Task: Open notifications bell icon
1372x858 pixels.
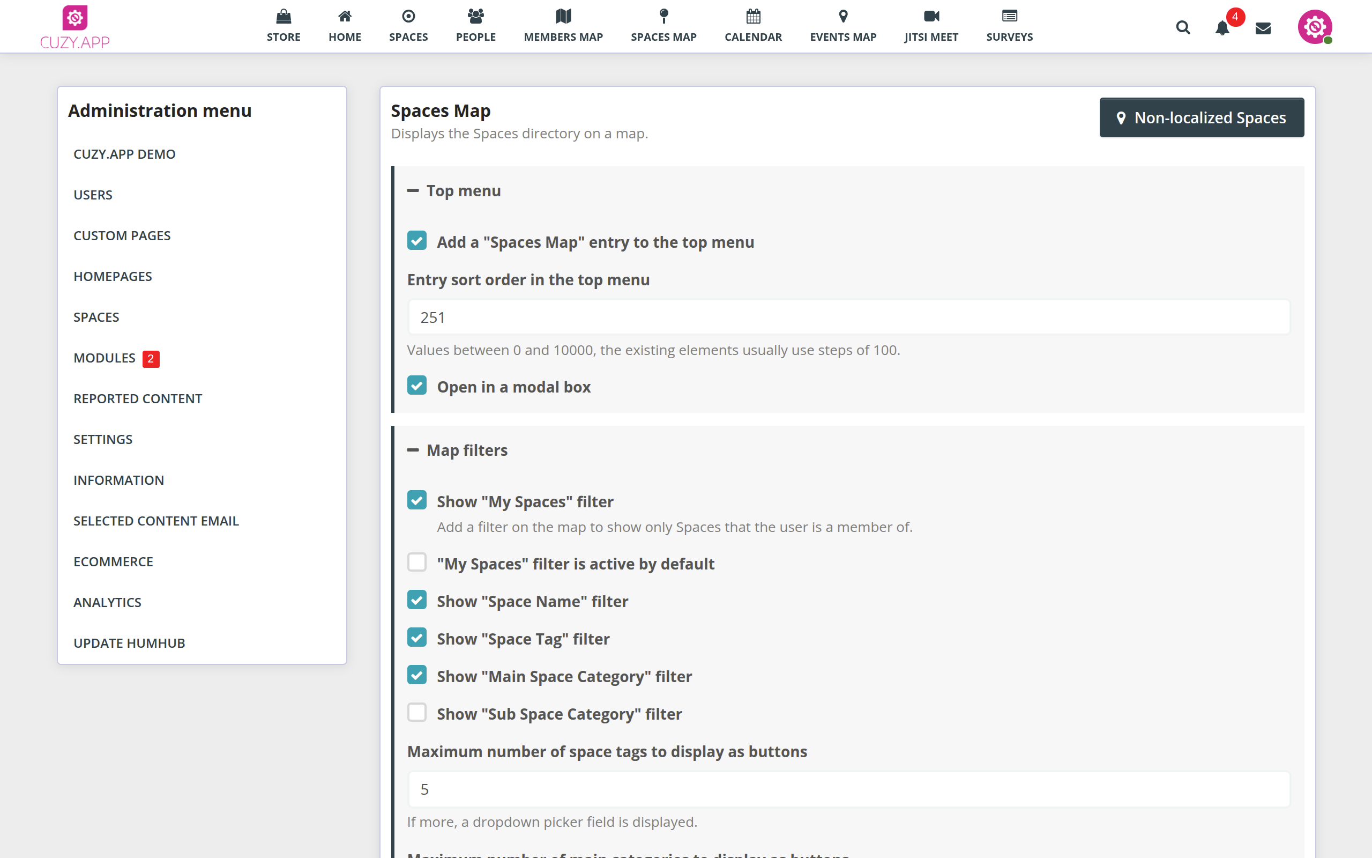Action: [1222, 28]
